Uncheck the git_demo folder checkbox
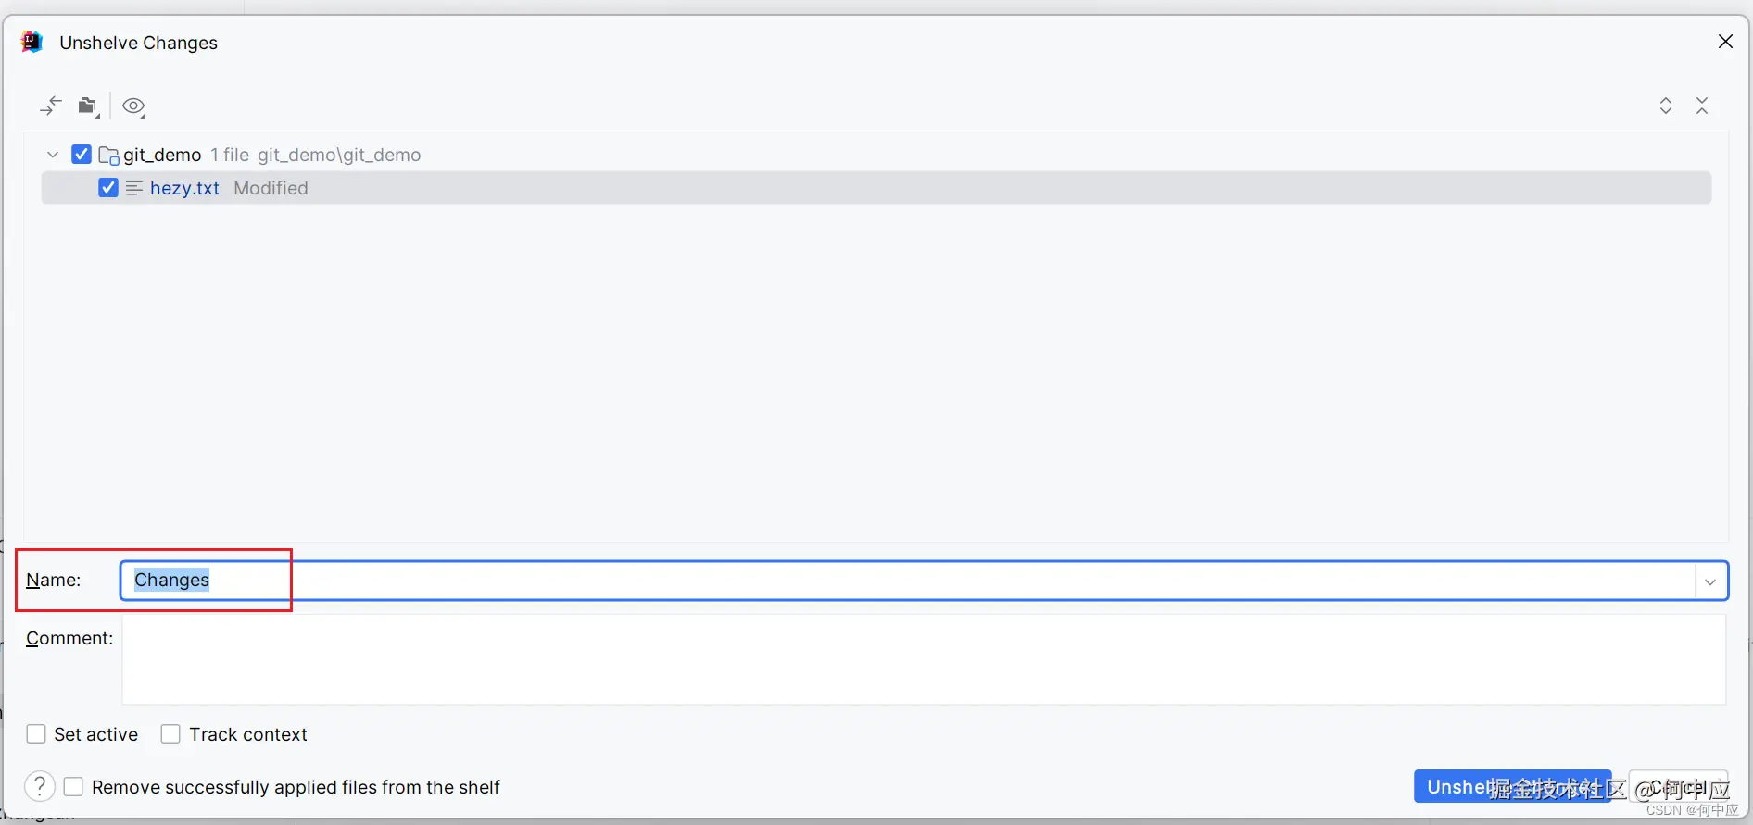 click(82, 155)
